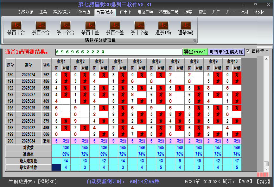Click the table scrollbar up arrow

click(x=266, y=59)
